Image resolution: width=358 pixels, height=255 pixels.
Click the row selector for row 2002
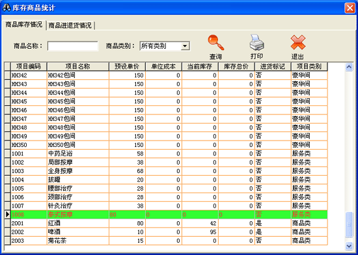pyautogui.click(x=8, y=232)
